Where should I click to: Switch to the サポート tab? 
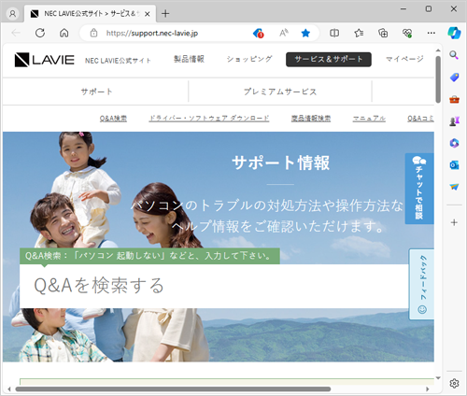coord(96,92)
